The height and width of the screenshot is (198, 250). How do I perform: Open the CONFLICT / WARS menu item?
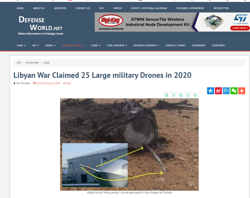[175, 45]
